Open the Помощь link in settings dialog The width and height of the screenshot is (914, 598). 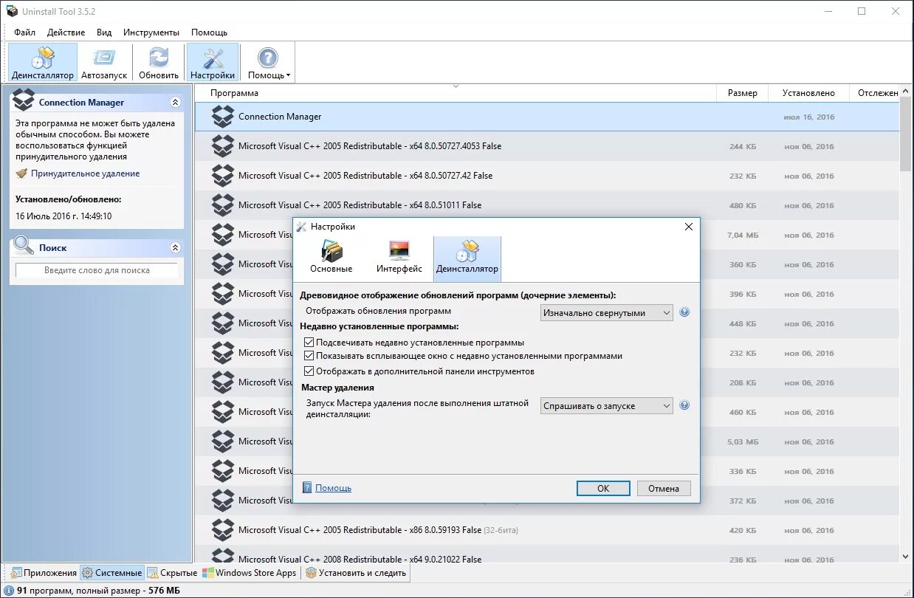click(333, 488)
